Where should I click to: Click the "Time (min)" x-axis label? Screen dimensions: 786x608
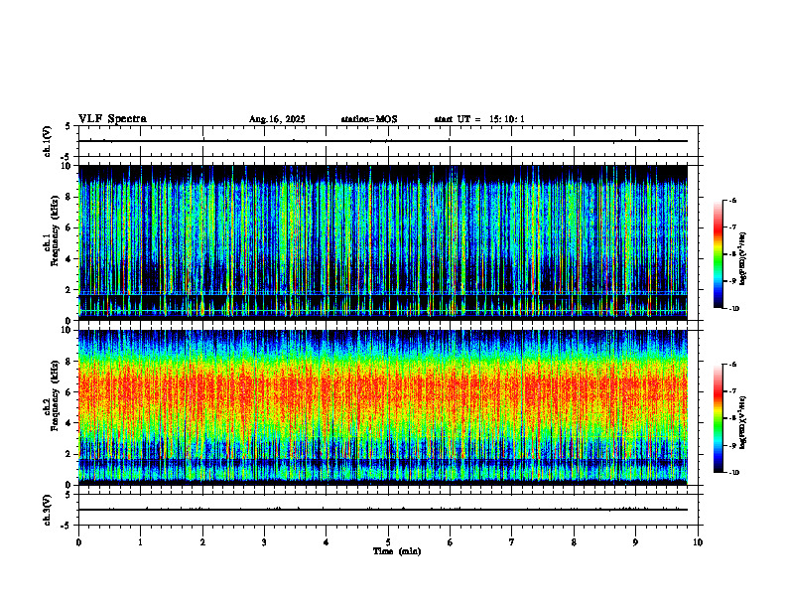(x=397, y=551)
